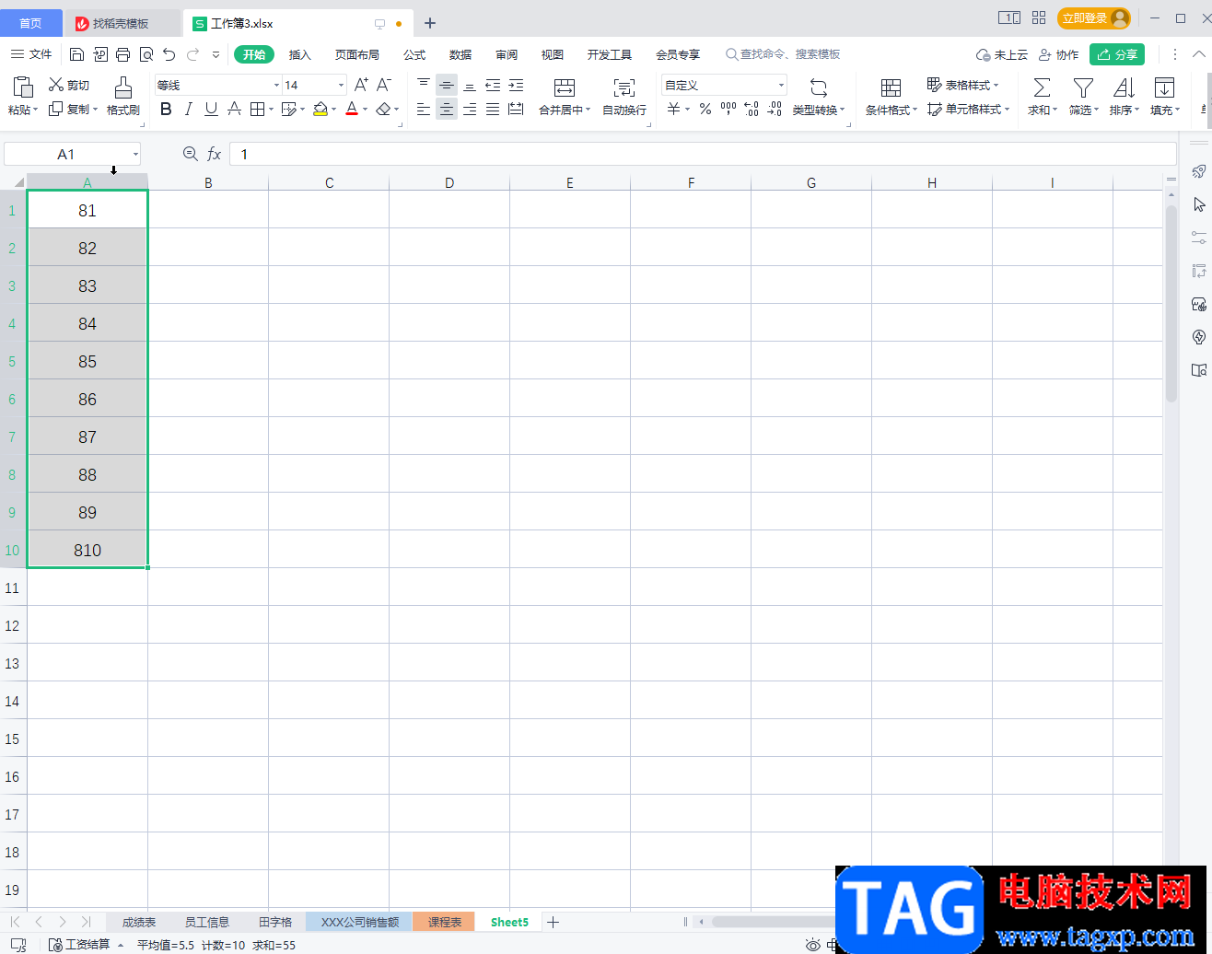
Task: Open the Formulas (公式) tab
Action: click(x=414, y=54)
